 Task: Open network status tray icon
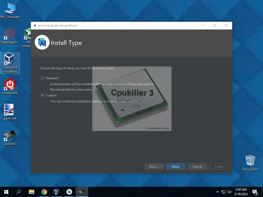(x=224, y=192)
